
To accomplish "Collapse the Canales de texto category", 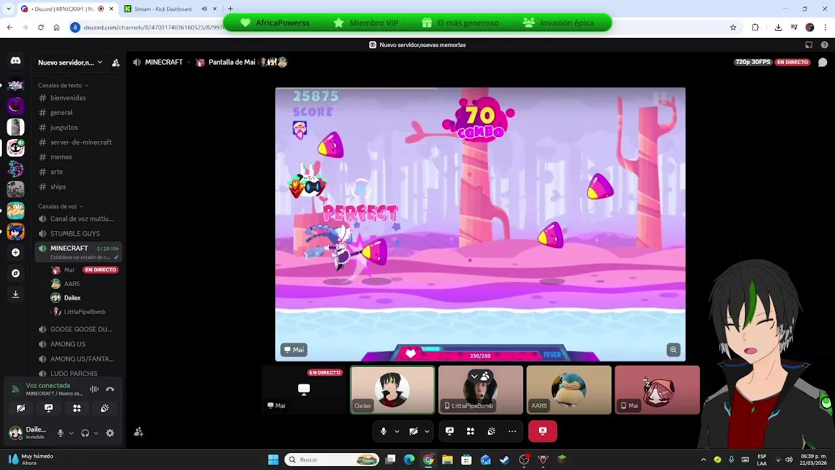I will click(63, 86).
